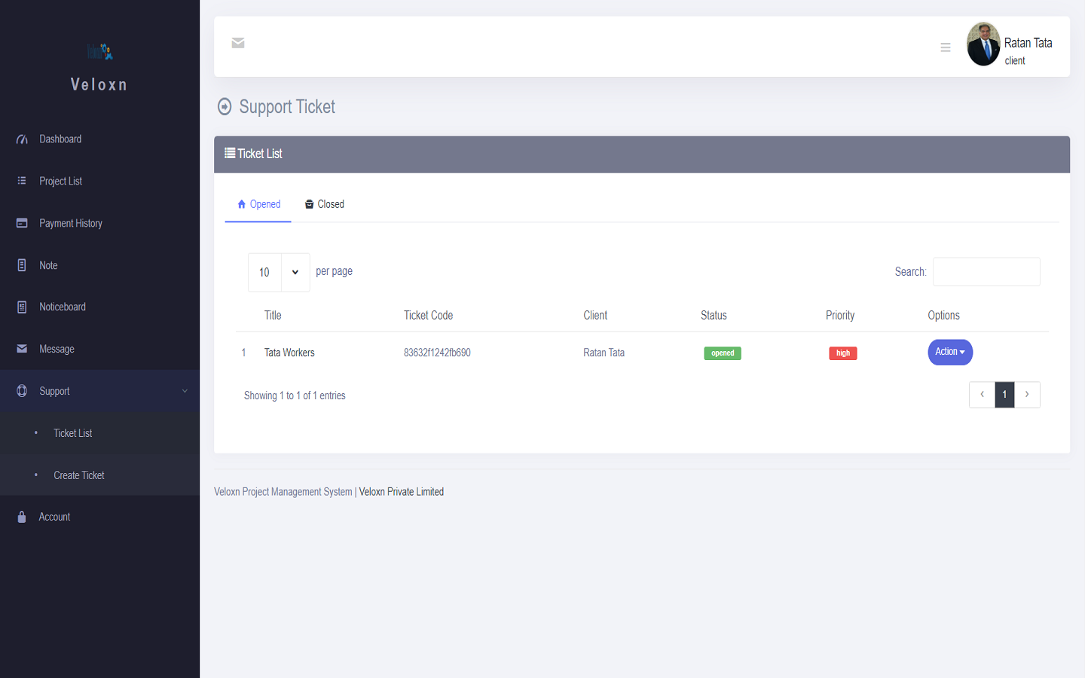The image size is (1085, 678).
Task: Click the Ticket List header list icon
Action: coord(228,154)
